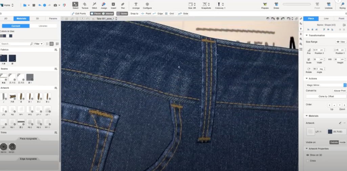
Task: Collapse the Transformation section
Action: pyautogui.click(x=307, y=35)
